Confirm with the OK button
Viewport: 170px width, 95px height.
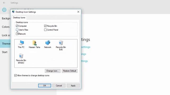tap(45, 85)
